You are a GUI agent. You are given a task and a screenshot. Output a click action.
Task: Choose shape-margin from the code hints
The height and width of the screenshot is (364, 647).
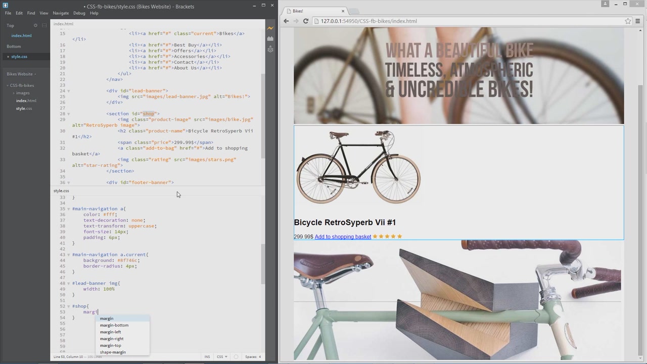[x=122, y=352]
